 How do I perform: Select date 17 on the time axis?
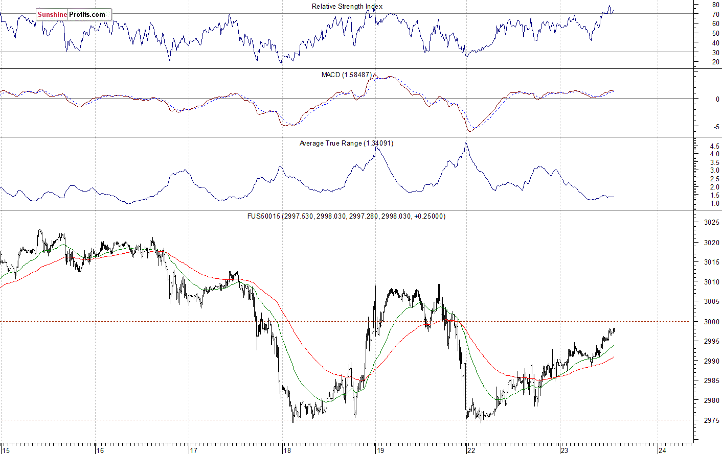tap(193, 450)
